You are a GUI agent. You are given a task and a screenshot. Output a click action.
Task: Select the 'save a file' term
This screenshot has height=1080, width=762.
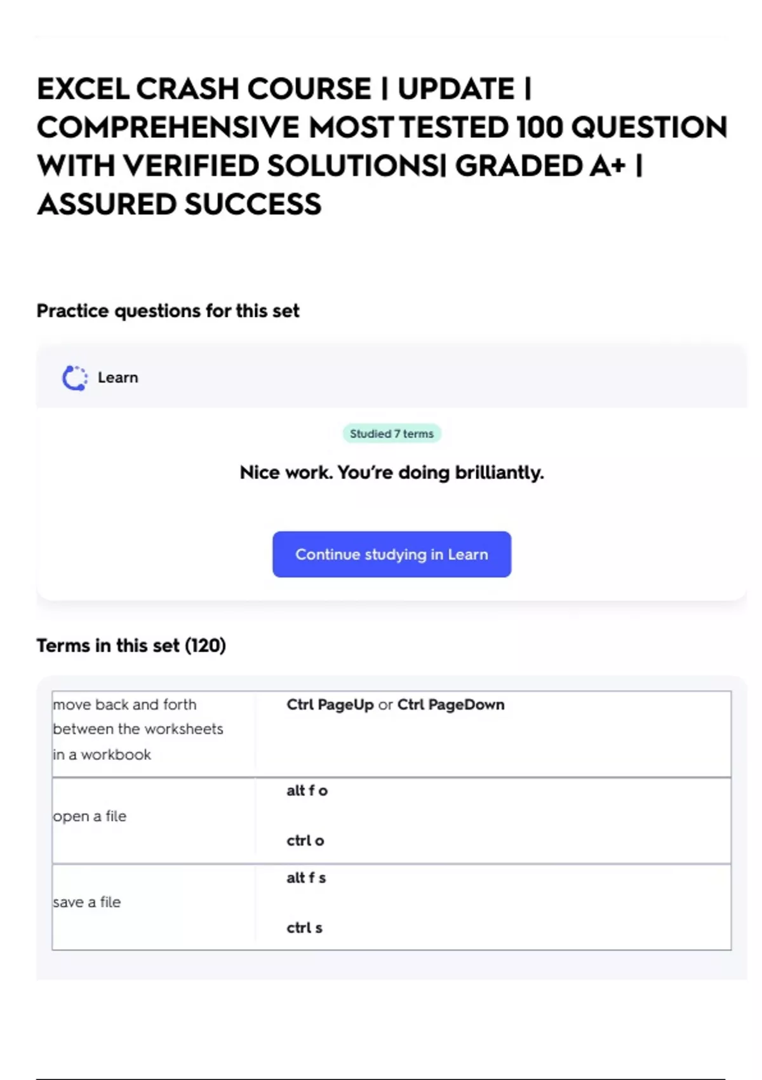click(86, 902)
